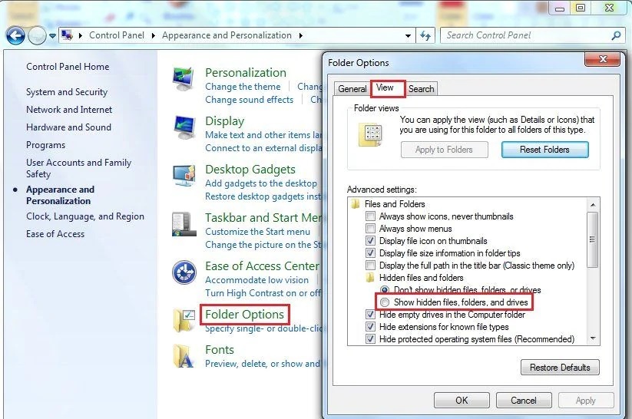Viewport: 632px width, 419px height.
Task: Click OK in Folder Options dialog
Action: pos(462,401)
